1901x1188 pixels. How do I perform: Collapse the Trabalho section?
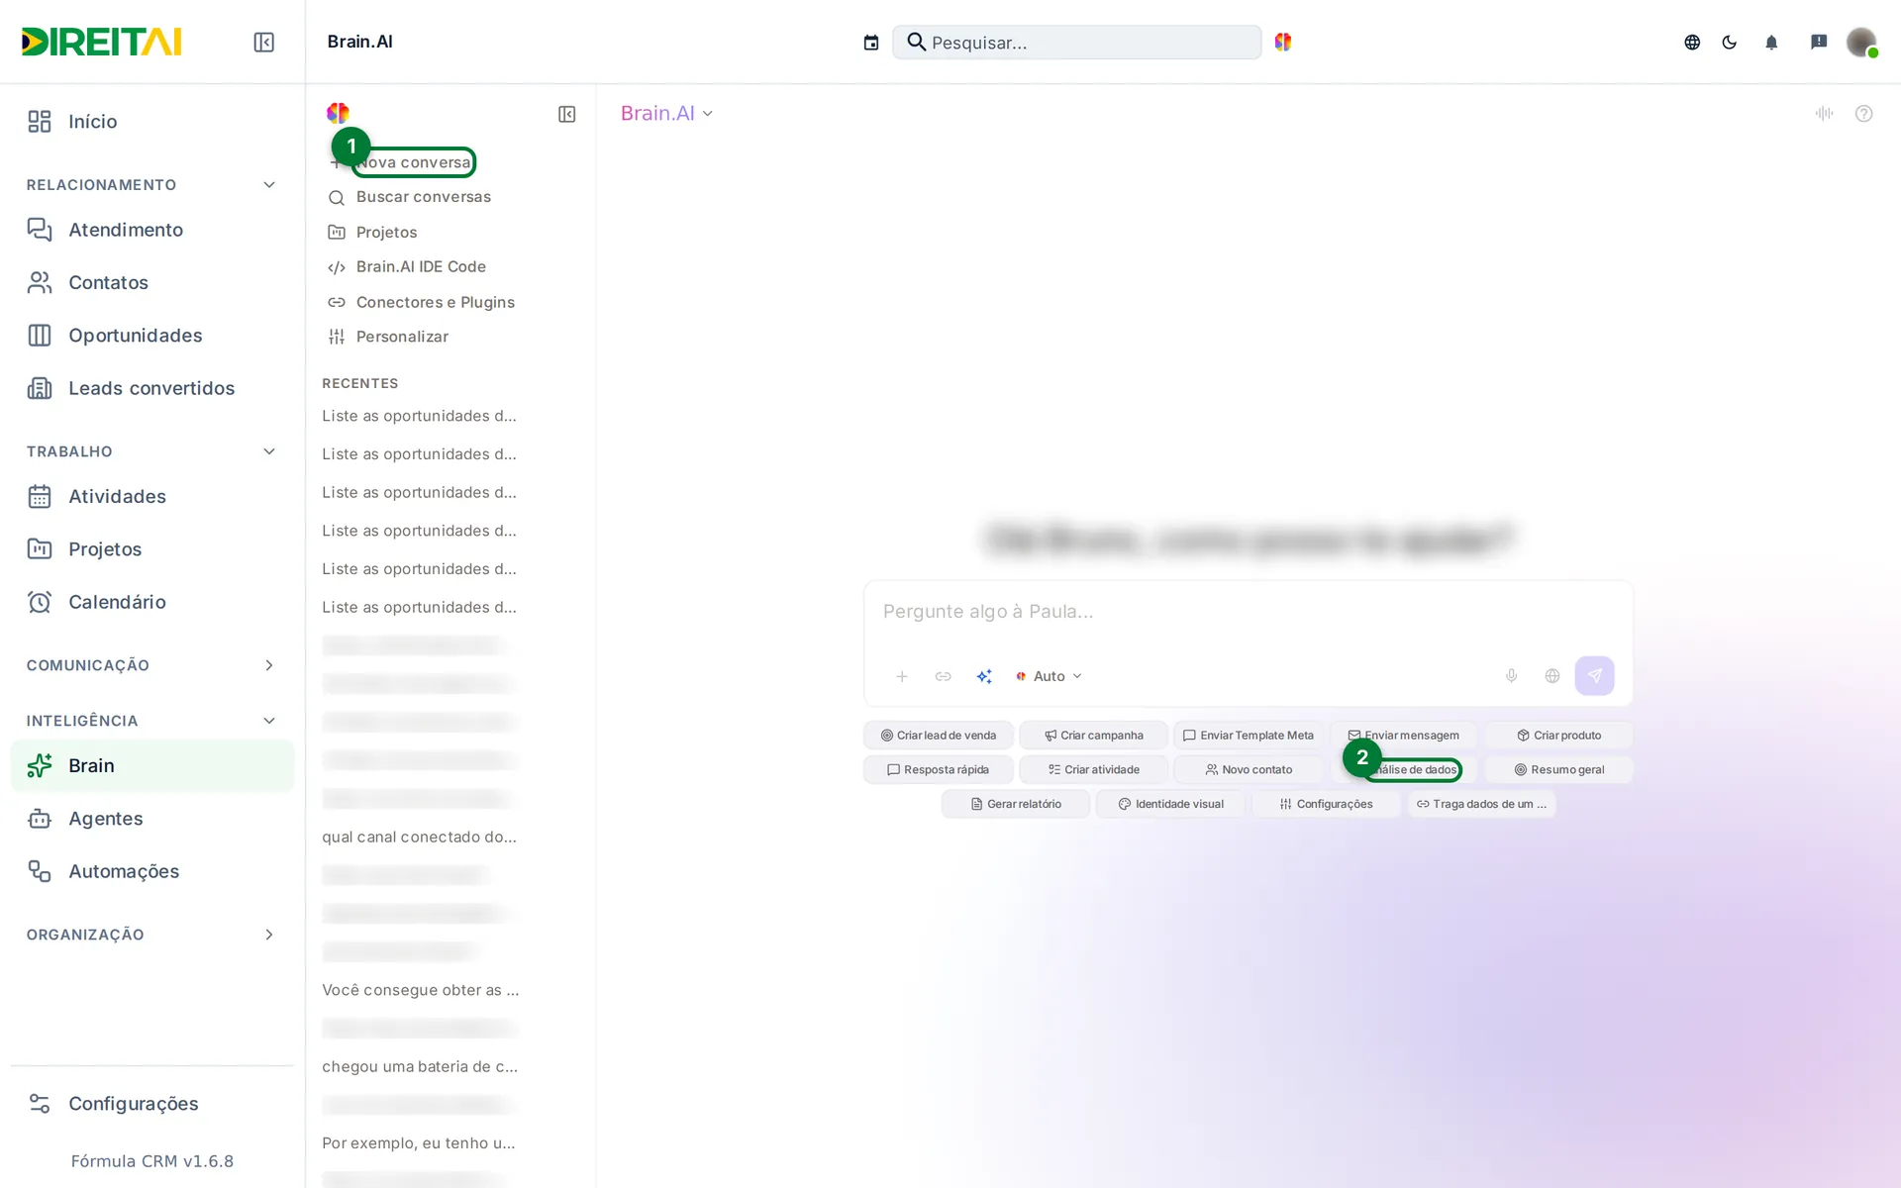coord(269,451)
